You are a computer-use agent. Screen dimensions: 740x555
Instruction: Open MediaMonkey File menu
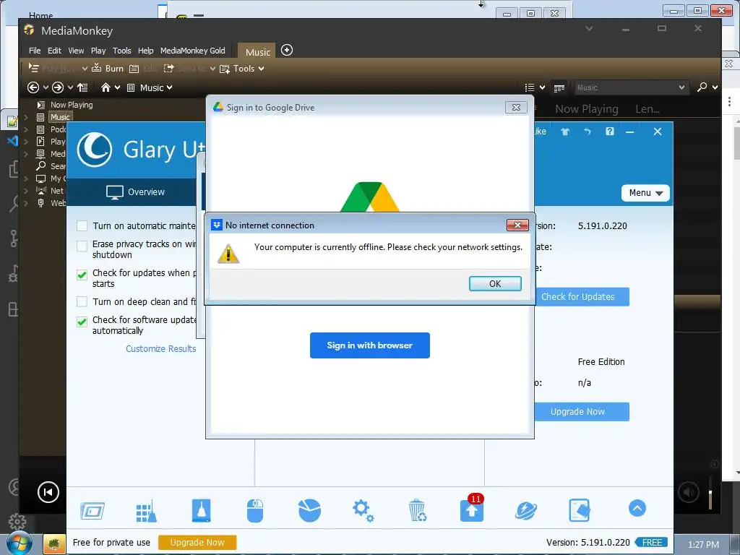click(35, 51)
